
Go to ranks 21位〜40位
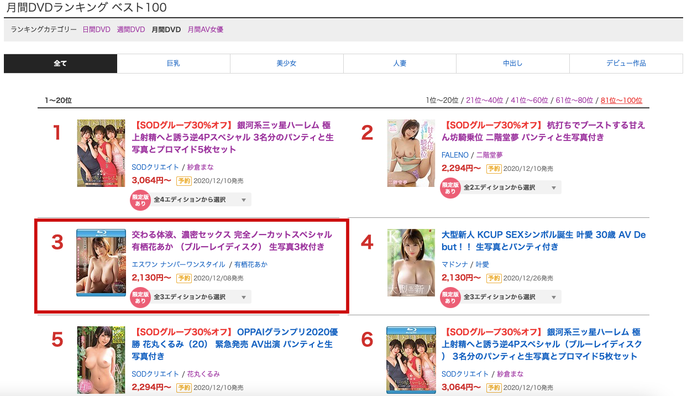point(485,100)
